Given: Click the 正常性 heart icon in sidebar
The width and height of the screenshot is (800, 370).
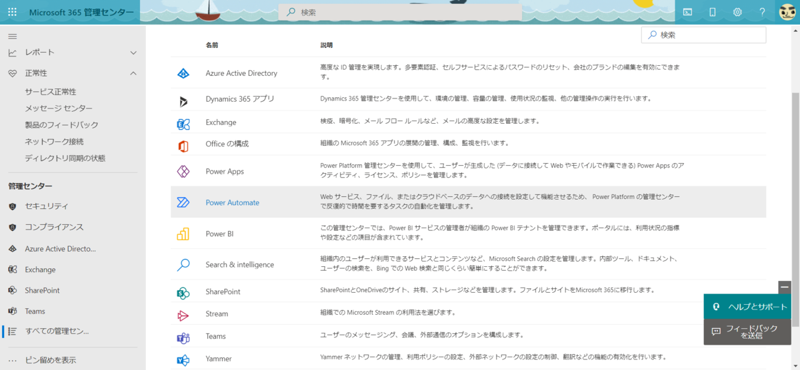Looking at the screenshot, I should pos(12,73).
